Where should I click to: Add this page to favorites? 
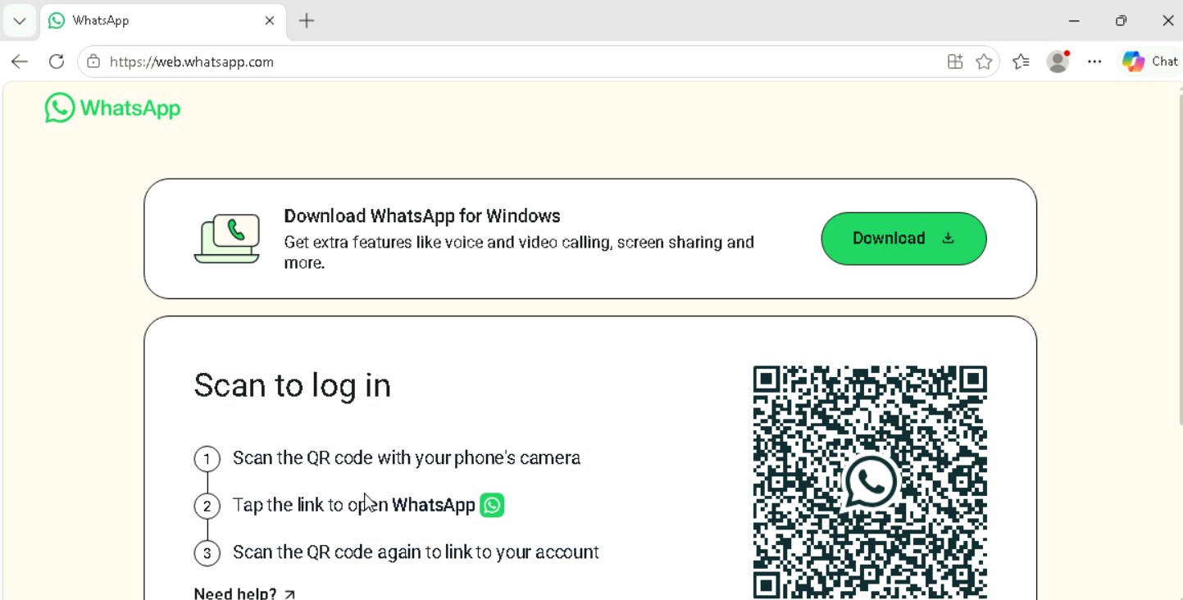984,61
